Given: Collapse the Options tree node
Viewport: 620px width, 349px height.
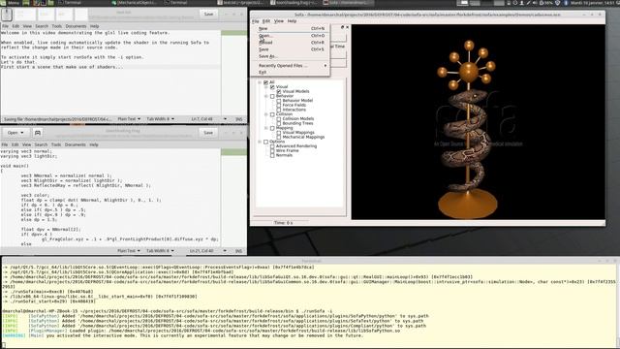Looking at the screenshot, I should (260, 142).
